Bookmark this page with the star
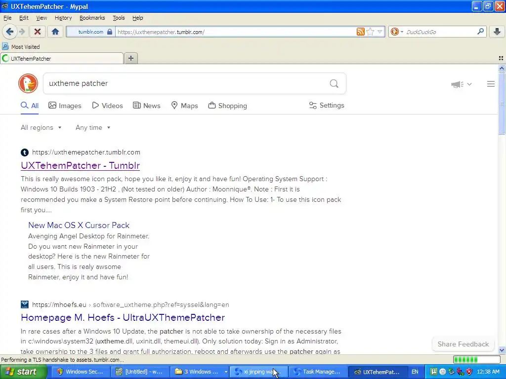The image size is (506, 379). [370, 32]
